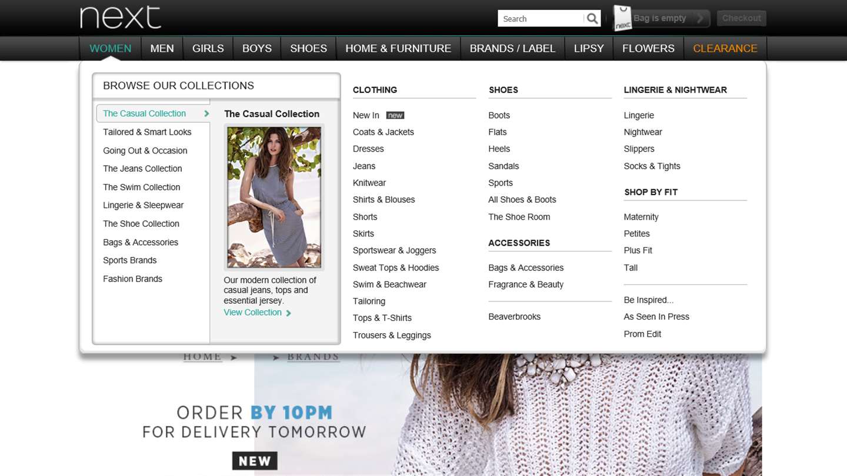Screen dimensions: 847x476
Task: Open Tailoring link
Action: (x=369, y=301)
